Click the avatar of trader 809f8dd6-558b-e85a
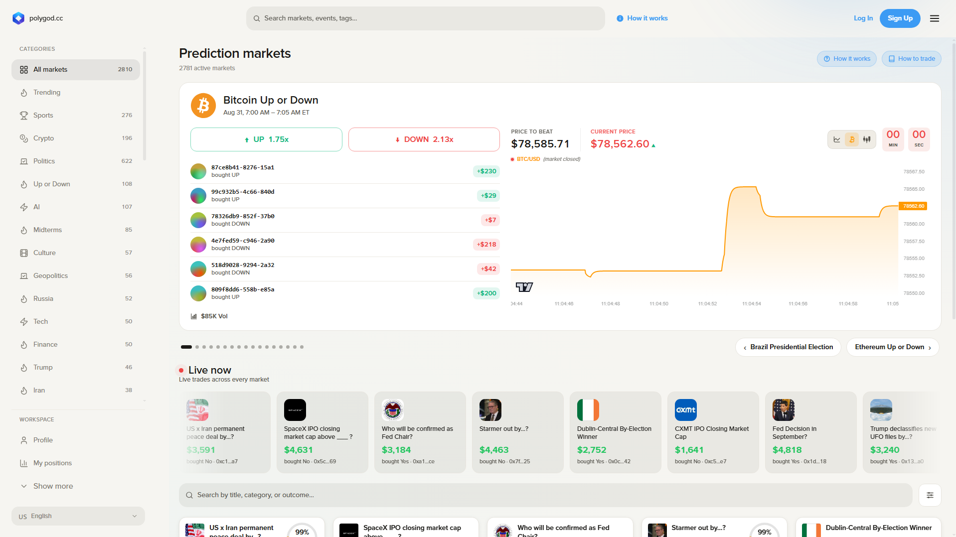This screenshot has width=956, height=537. tap(198, 293)
